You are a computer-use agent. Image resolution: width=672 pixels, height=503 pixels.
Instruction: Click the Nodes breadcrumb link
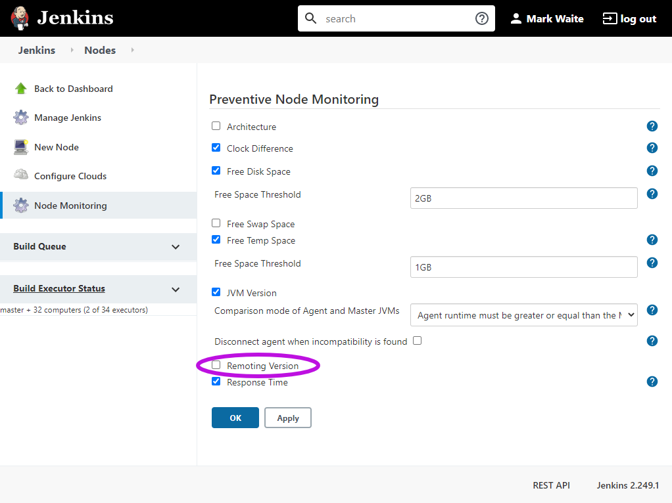[100, 50]
